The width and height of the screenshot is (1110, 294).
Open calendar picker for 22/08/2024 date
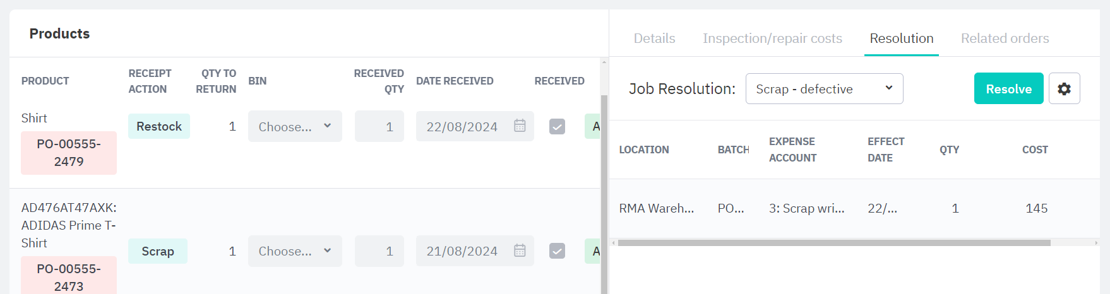point(519,126)
